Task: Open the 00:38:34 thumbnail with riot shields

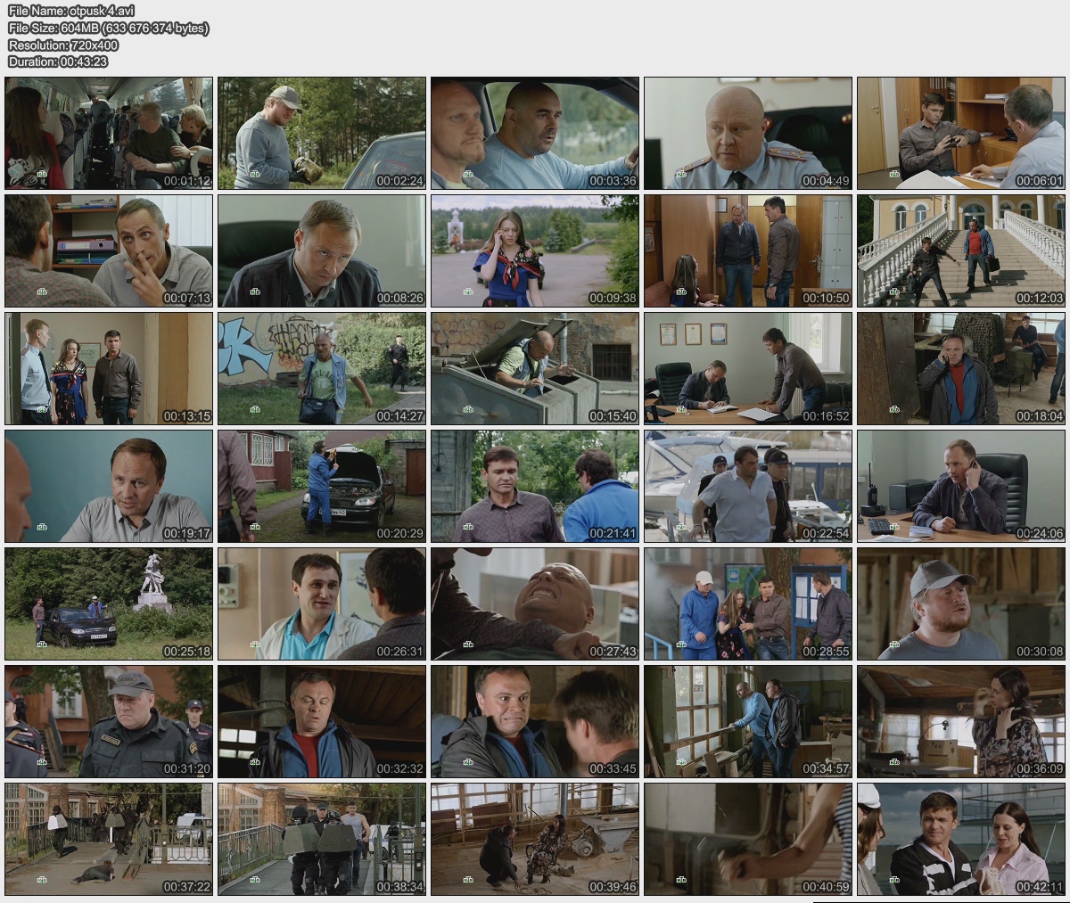Action: (x=322, y=839)
